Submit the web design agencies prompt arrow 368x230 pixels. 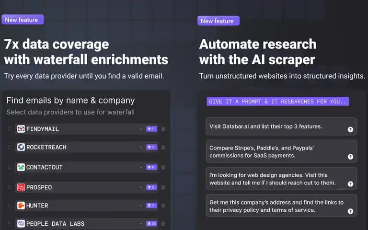point(350,184)
